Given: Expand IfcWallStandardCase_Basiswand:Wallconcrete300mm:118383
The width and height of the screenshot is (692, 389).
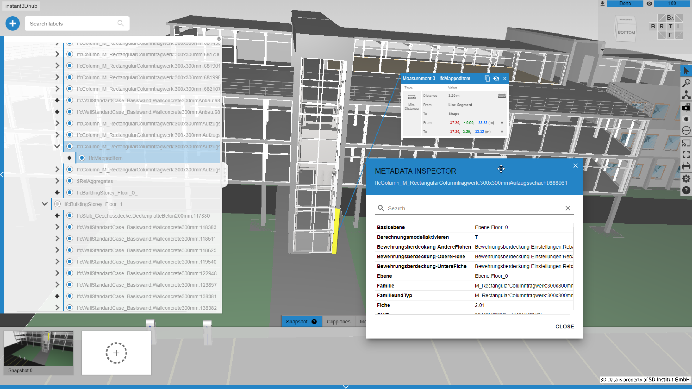Looking at the screenshot, I should click(57, 227).
